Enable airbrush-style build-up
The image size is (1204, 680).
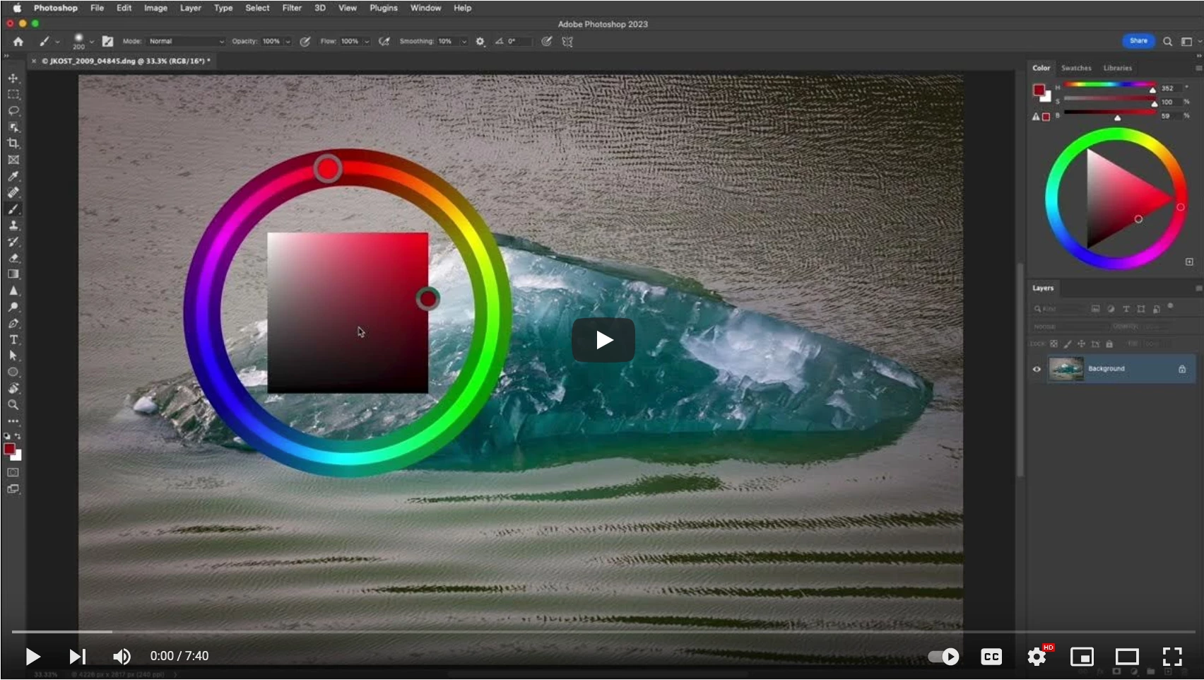pyautogui.click(x=384, y=42)
